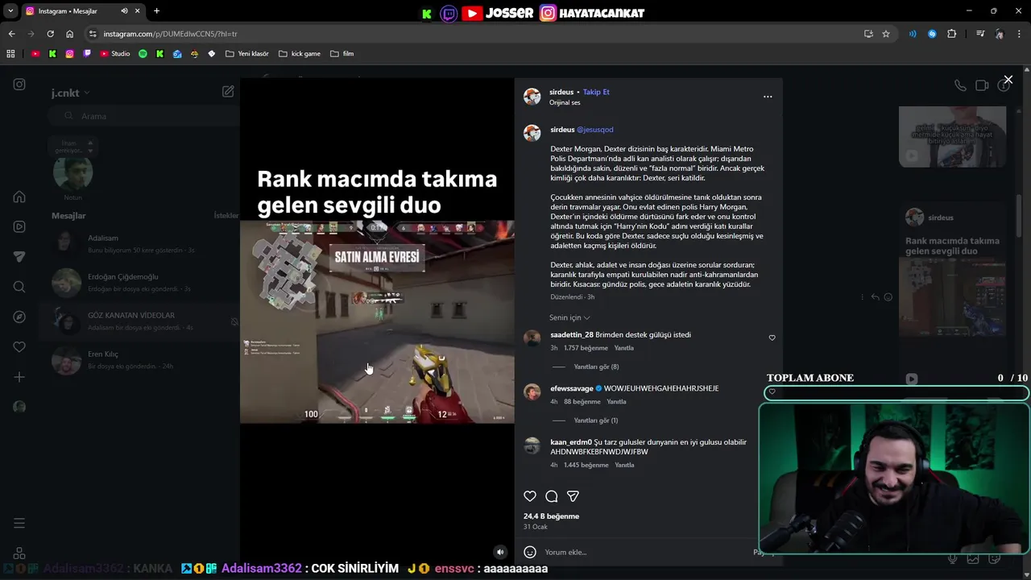The image size is (1031, 580).
Task: Reload the current page
Action: point(50,34)
